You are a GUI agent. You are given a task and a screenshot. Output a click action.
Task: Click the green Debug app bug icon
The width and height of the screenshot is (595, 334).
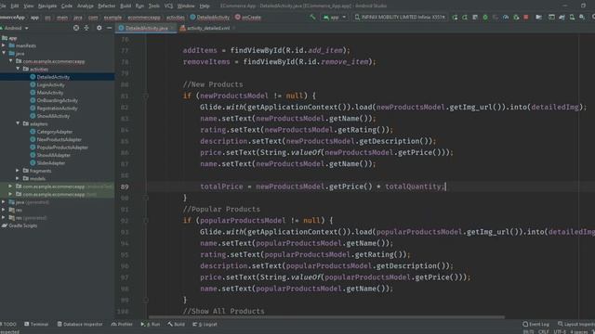tap(485, 17)
